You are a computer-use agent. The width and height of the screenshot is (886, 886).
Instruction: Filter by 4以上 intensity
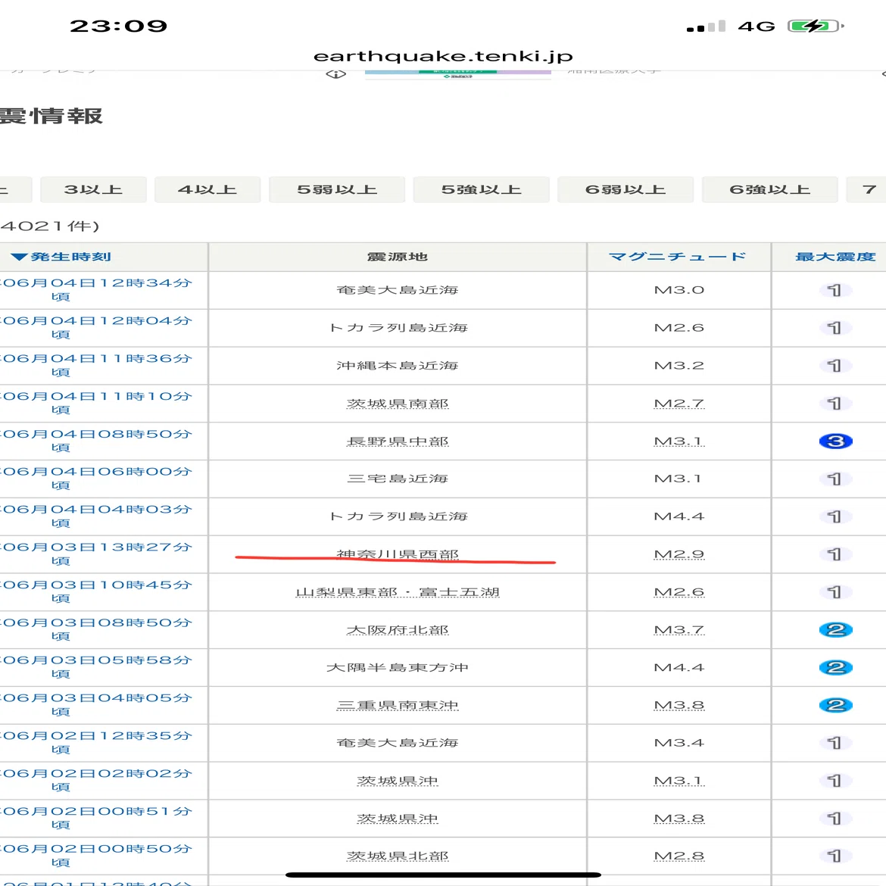click(207, 189)
